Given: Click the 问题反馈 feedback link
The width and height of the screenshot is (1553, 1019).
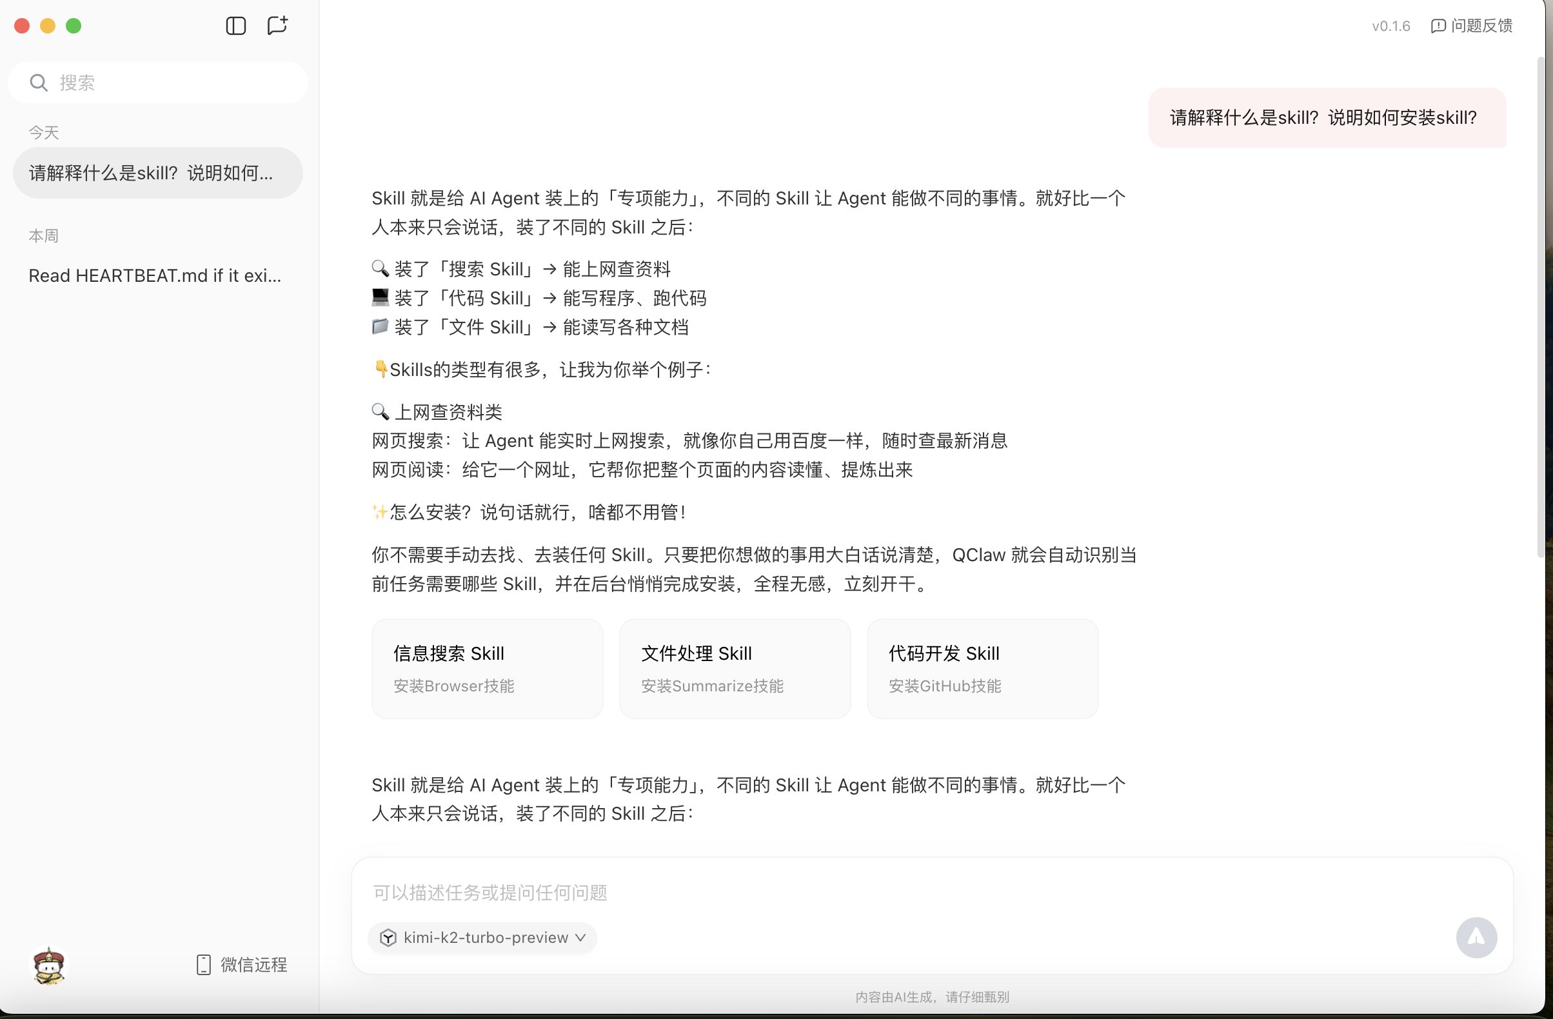Looking at the screenshot, I should coord(1481,26).
